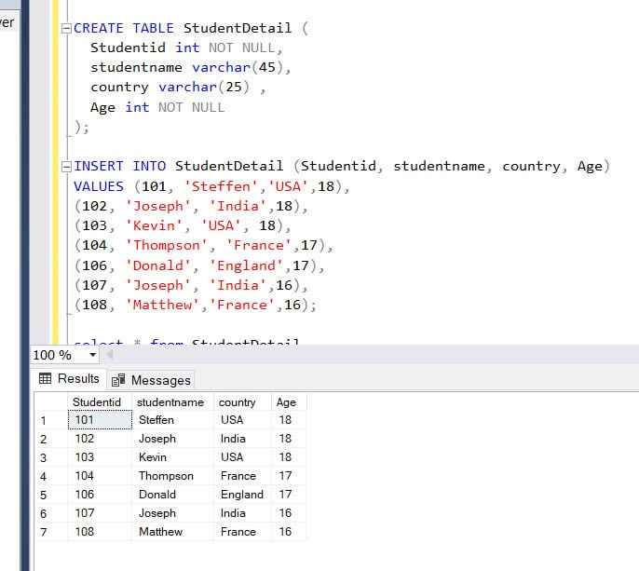This screenshot has width=639, height=571.
Task: Select the cell with Studentid 106
Action: pos(100,495)
